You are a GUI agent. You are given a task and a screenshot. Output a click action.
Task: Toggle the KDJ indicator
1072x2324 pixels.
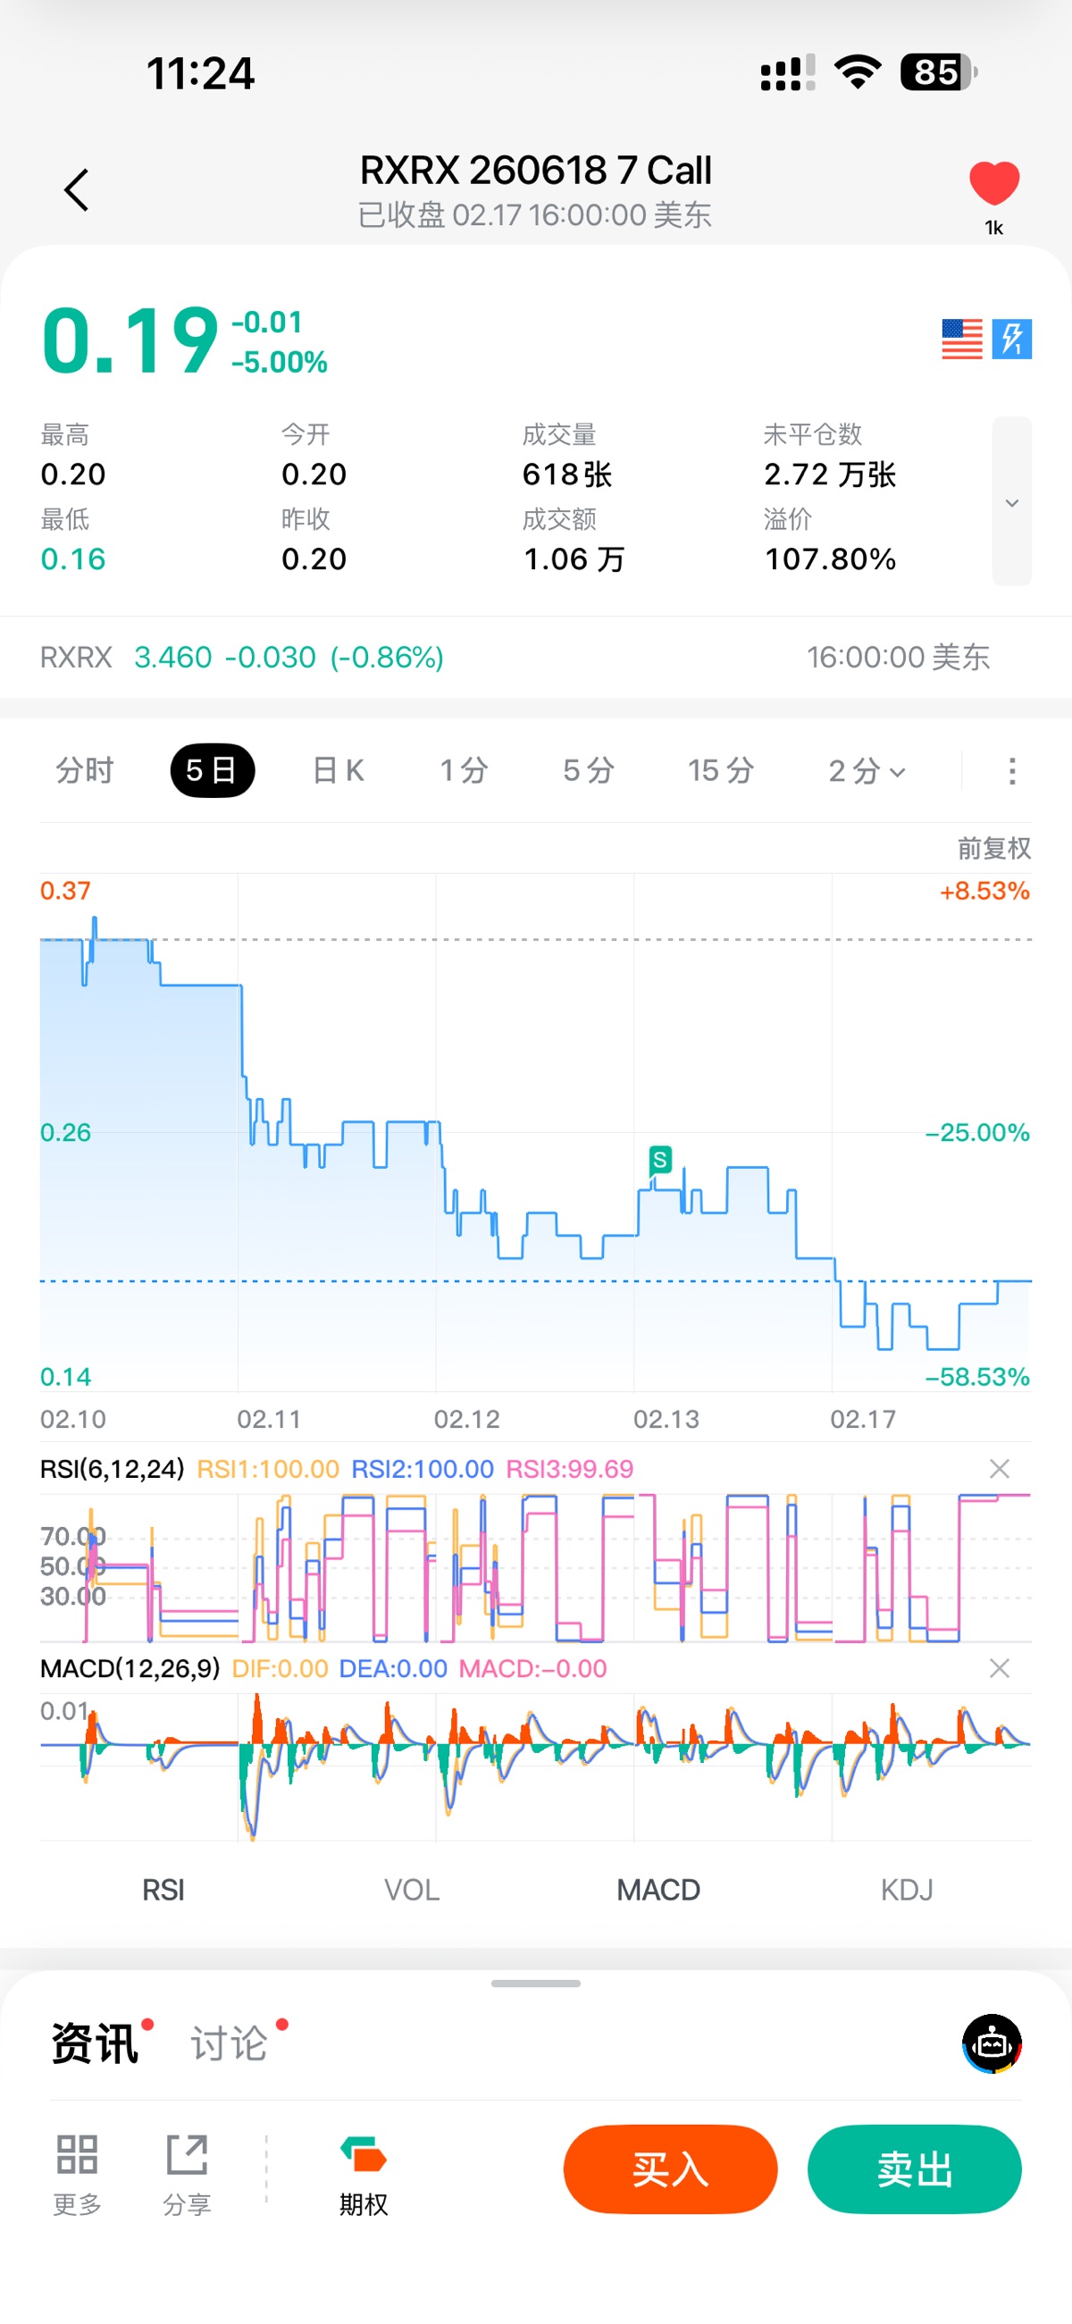pyautogui.click(x=907, y=1889)
